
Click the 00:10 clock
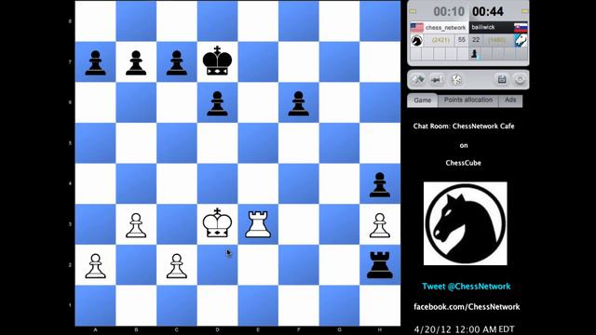[x=449, y=11]
